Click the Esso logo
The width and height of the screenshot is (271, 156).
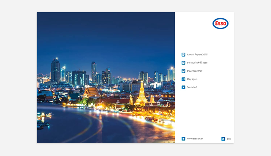pyautogui.click(x=221, y=23)
